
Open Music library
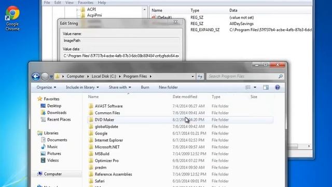[x=52, y=146]
